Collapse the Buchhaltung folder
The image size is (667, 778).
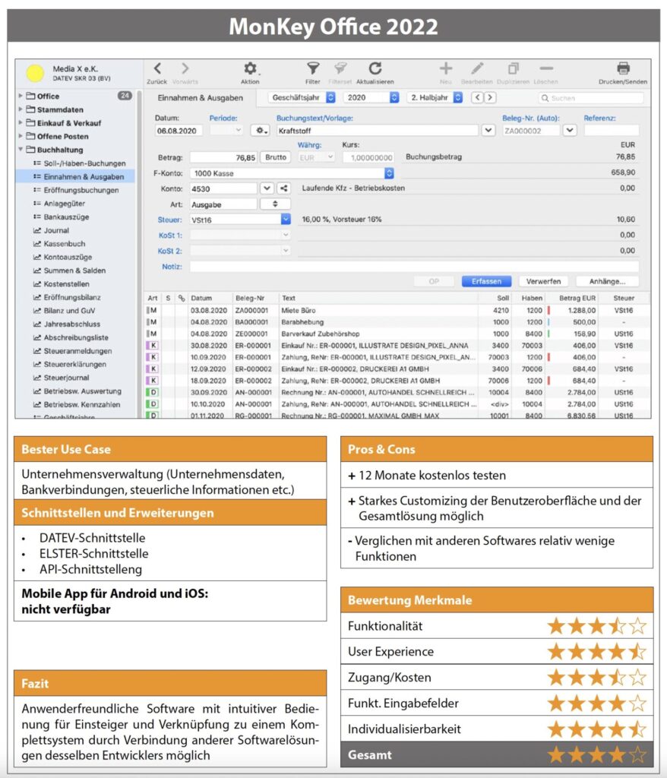tap(21, 149)
